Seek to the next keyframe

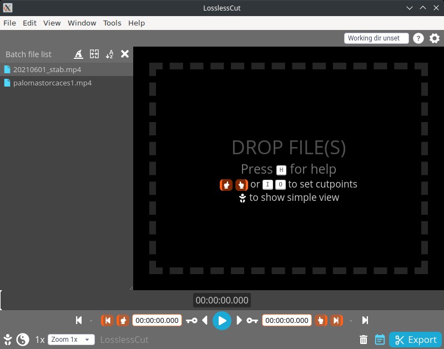(253, 320)
